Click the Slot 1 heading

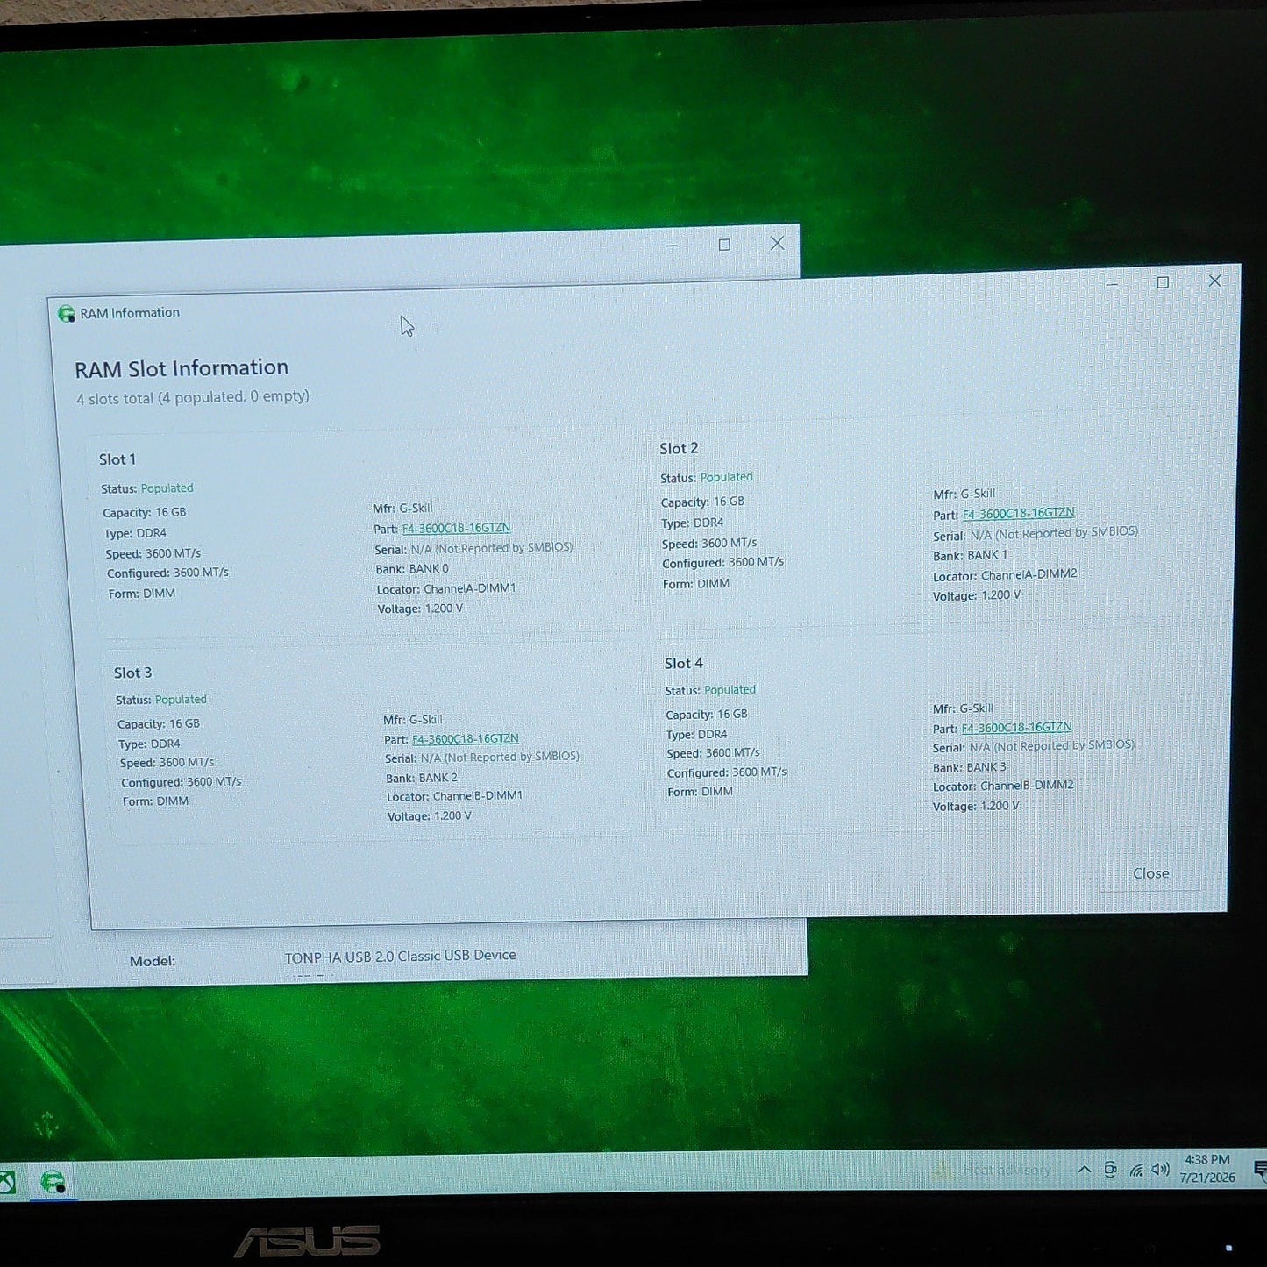pos(117,459)
